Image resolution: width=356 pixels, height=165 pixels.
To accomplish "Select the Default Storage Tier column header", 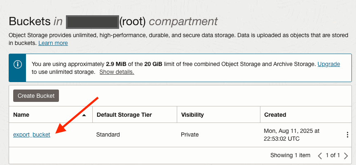I will pyautogui.click(x=124, y=115).
